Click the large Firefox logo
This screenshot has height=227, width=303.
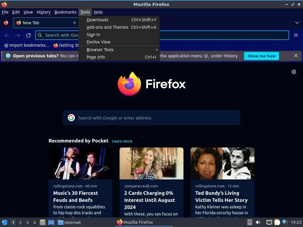129,84
